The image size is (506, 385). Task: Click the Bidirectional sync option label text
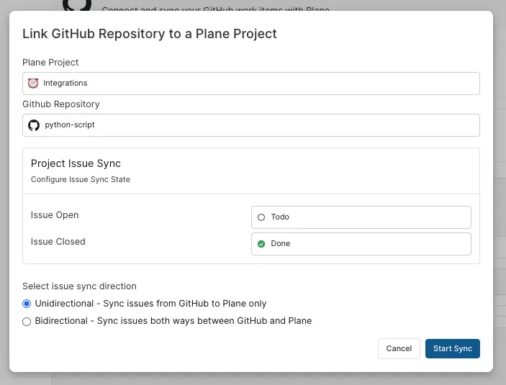173,321
